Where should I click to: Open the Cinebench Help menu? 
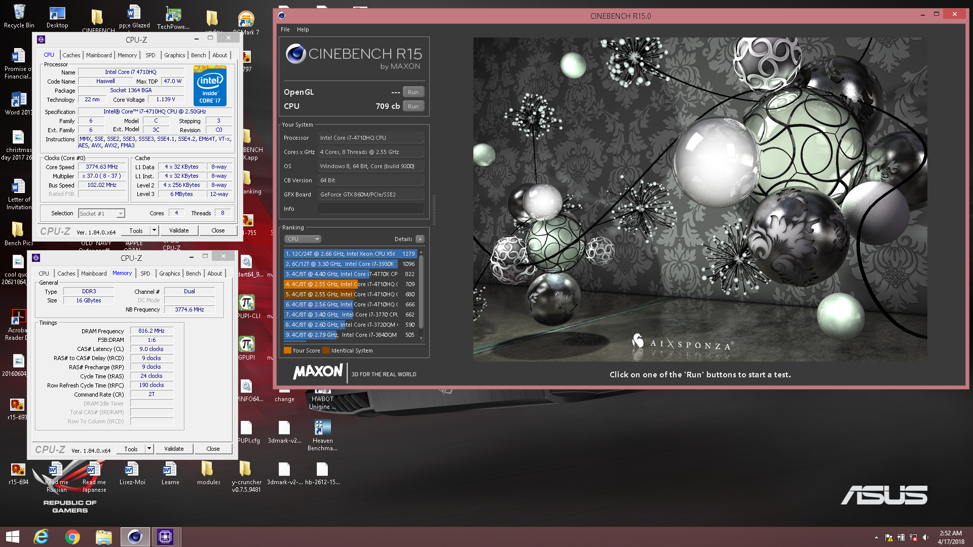pos(303,29)
